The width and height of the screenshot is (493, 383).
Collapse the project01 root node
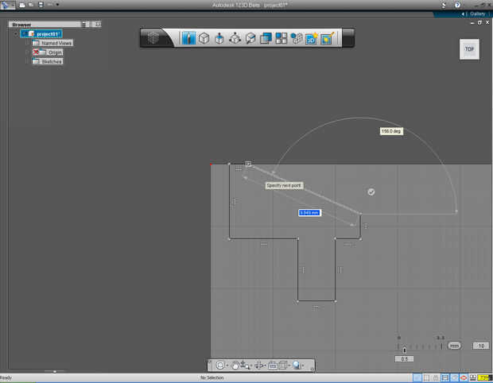coord(16,34)
